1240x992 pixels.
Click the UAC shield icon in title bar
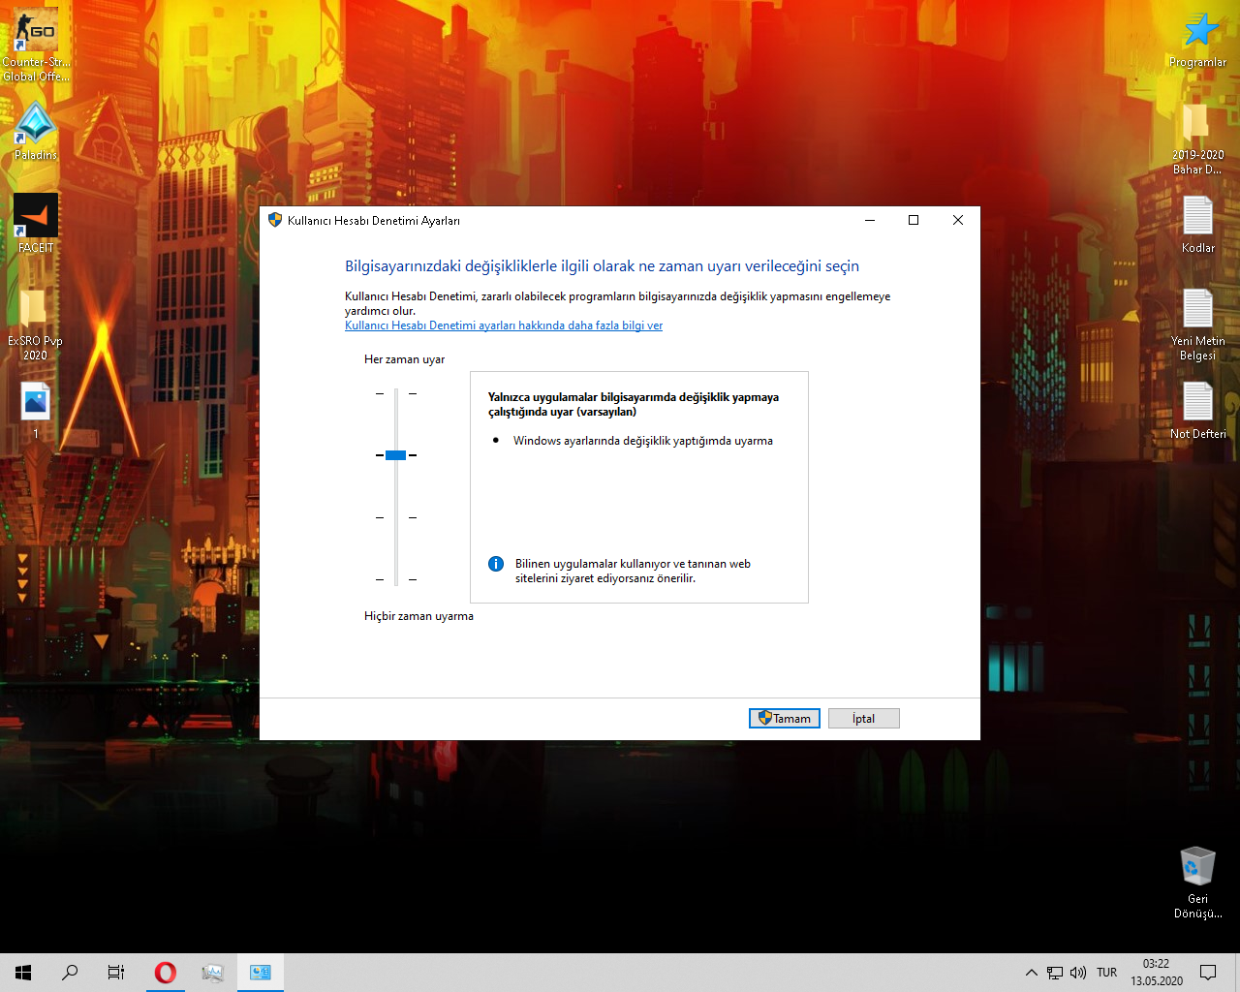(275, 221)
